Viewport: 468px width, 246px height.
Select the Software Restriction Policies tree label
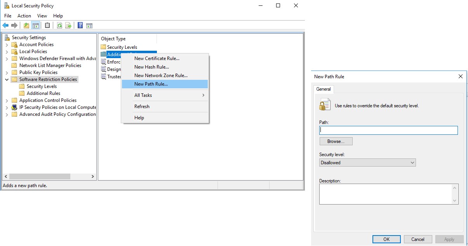48,79
